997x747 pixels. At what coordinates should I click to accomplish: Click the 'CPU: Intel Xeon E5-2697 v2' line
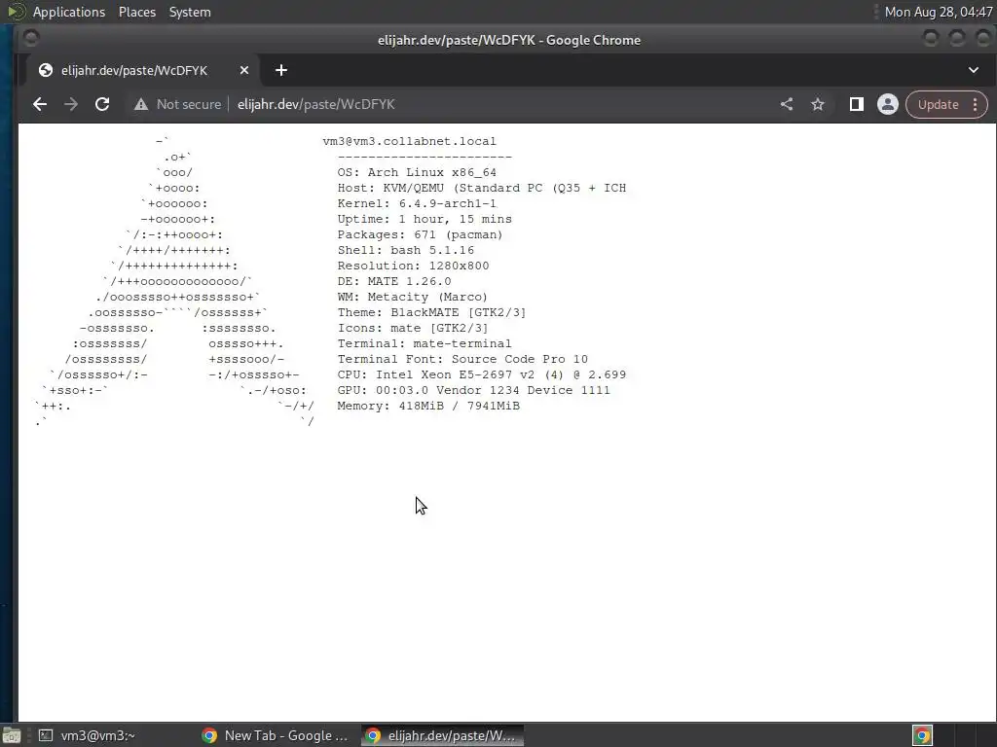(x=481, y=374)
